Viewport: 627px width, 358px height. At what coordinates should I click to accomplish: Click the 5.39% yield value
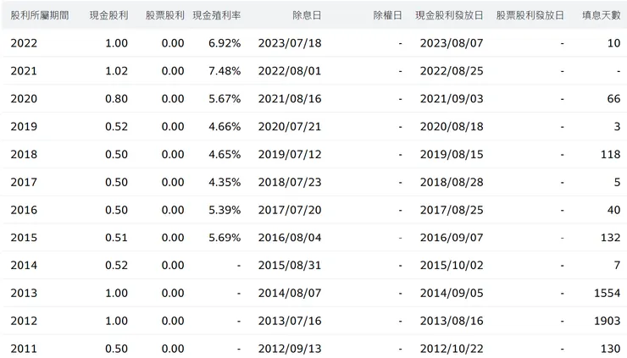click(x=225, y=210)
